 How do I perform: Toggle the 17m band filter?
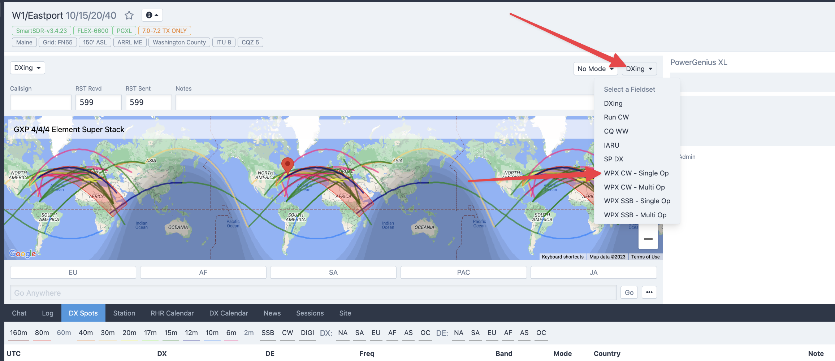point(150,333)
